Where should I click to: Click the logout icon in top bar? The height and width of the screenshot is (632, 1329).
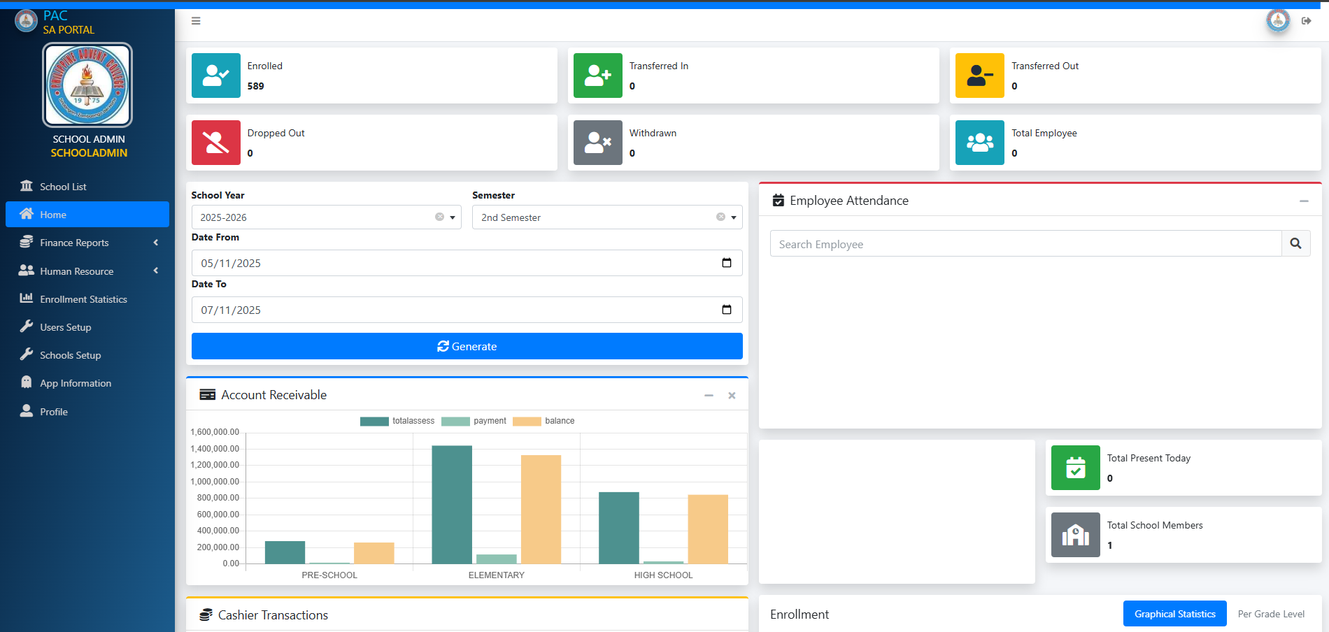tap(1306, 21)
